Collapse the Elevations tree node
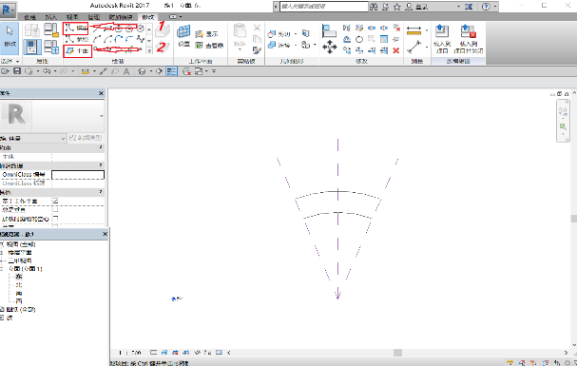The width and height of the screenshot is (577, 366). 2,269
